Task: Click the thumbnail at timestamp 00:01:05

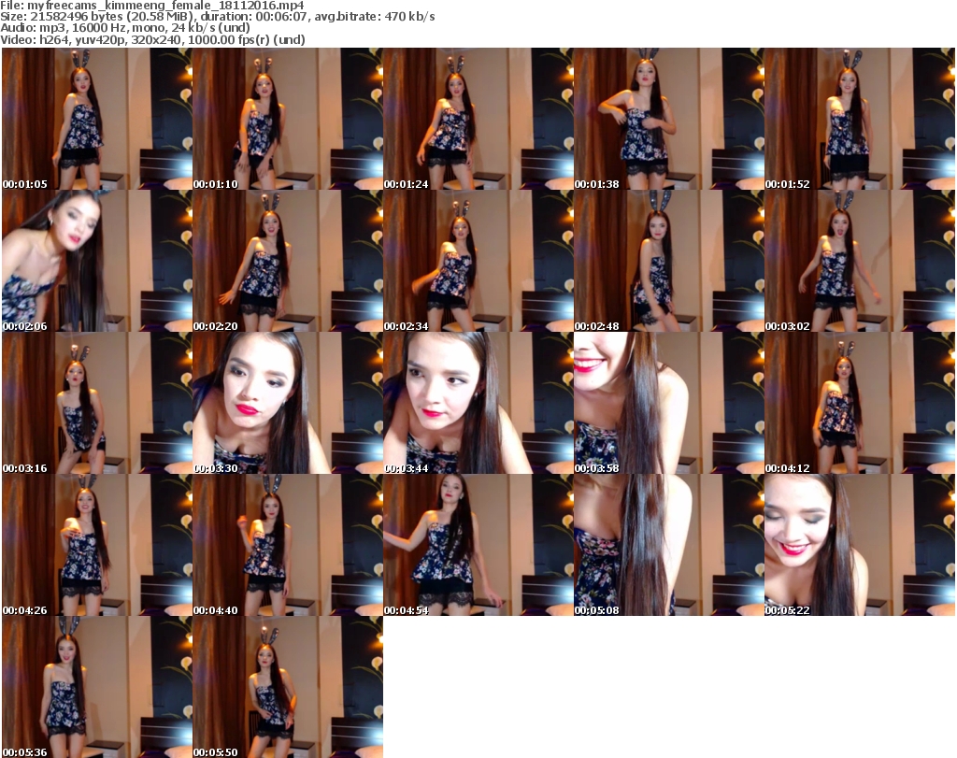Action: [96, 119]
